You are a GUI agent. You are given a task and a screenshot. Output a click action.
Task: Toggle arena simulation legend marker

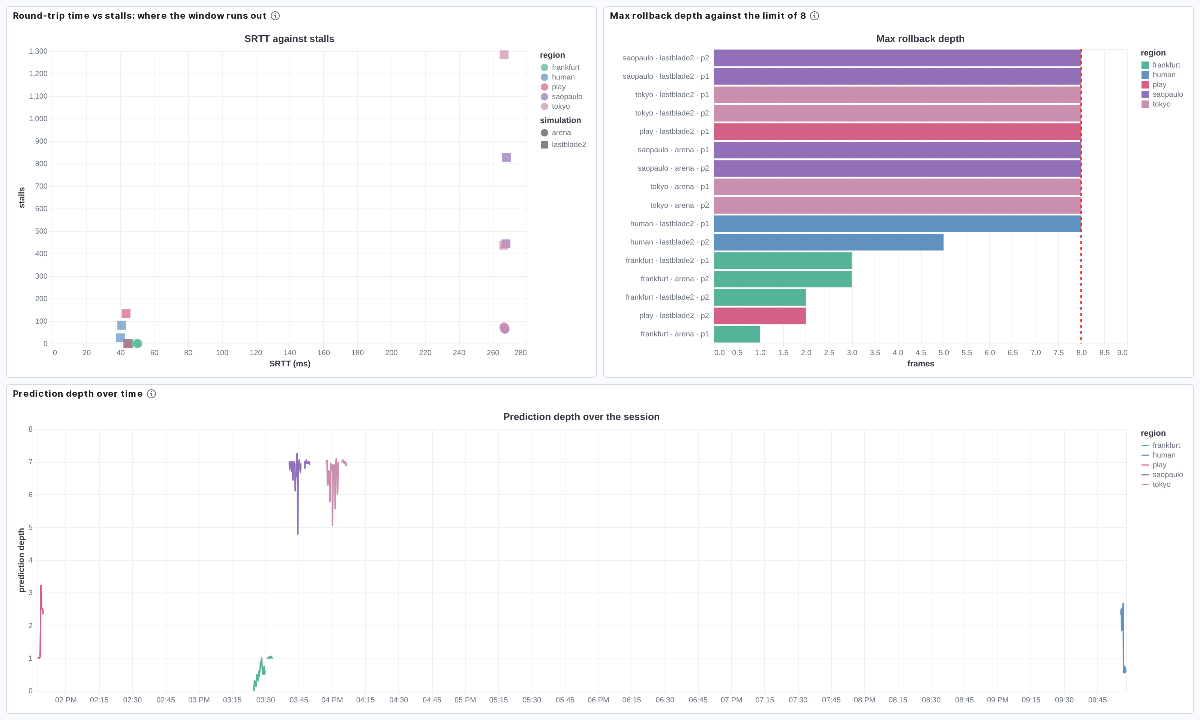click(x=544, y=132)
